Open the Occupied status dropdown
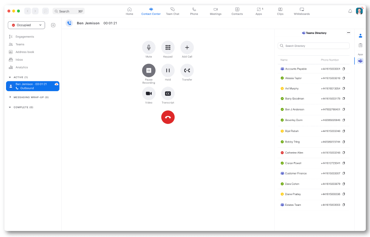 coord(26,25)
